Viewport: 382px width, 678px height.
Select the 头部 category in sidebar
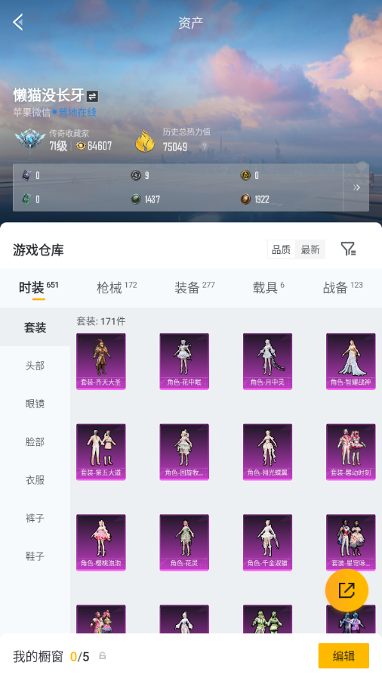(x=35, y=365)
